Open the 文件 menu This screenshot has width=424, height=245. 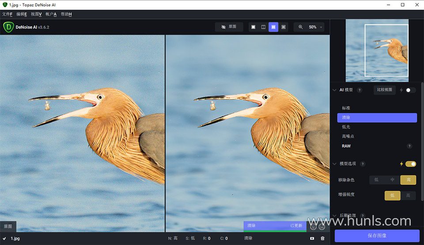click(7, 14)
